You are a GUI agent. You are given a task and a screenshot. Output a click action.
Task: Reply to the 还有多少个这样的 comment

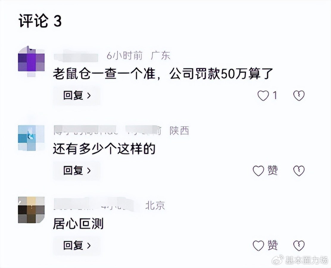[77, 170]
